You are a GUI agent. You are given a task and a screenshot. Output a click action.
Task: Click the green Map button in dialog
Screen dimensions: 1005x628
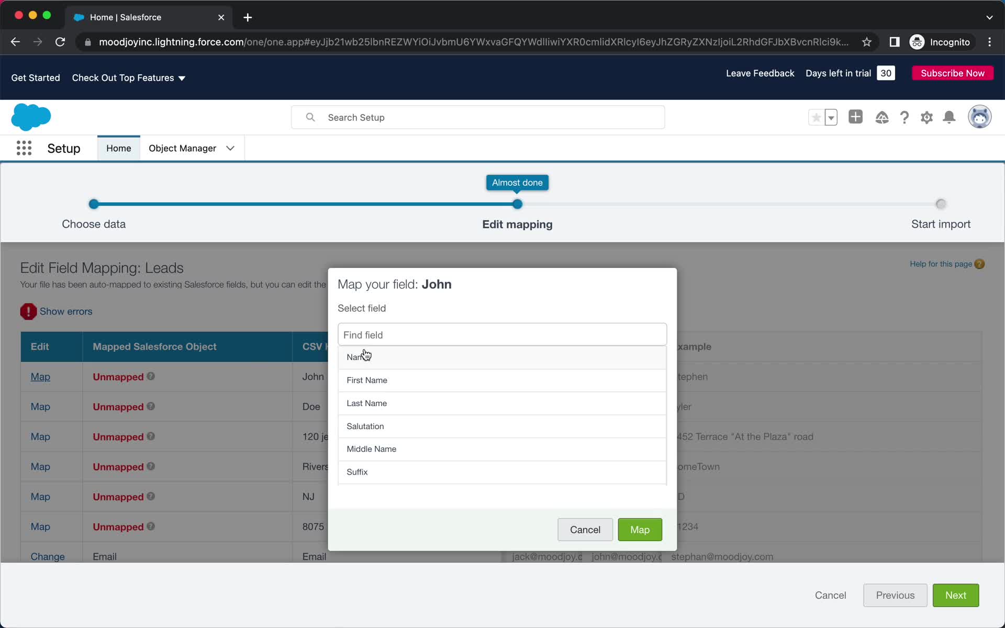[640, 530]
